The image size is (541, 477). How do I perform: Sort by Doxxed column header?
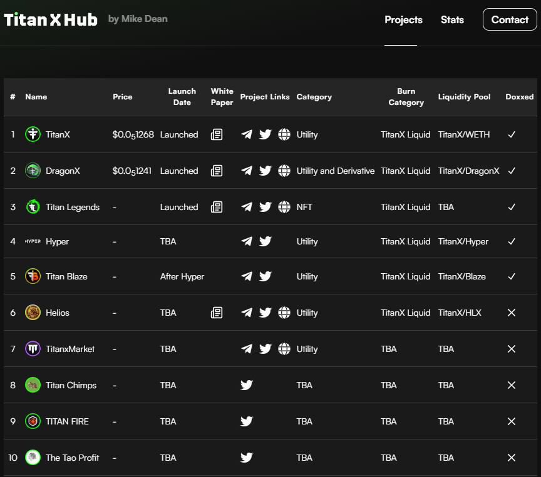pos(519,97)
